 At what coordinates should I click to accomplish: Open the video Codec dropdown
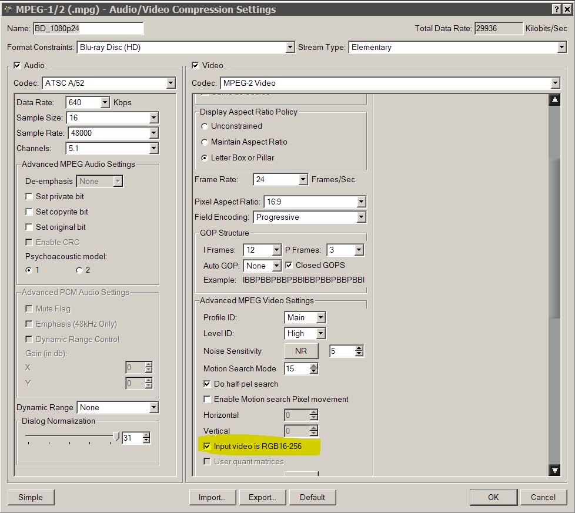point(555,83)
